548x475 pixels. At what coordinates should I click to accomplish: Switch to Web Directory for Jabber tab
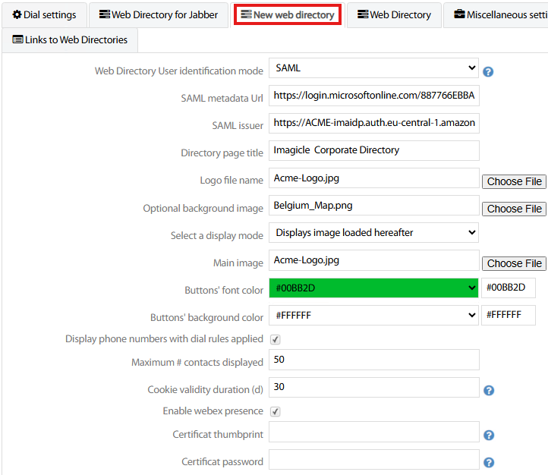[x=159, y=15]
